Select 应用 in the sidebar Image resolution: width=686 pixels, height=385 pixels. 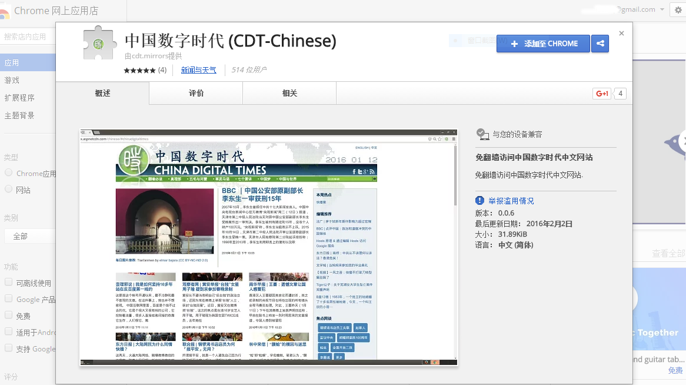point(28,62)
